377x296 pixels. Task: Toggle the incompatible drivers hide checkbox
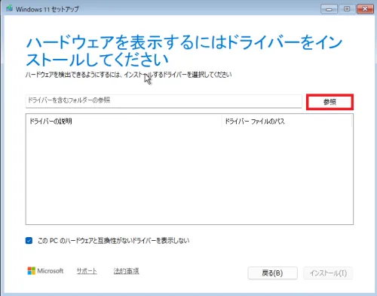tap(29, 241)
